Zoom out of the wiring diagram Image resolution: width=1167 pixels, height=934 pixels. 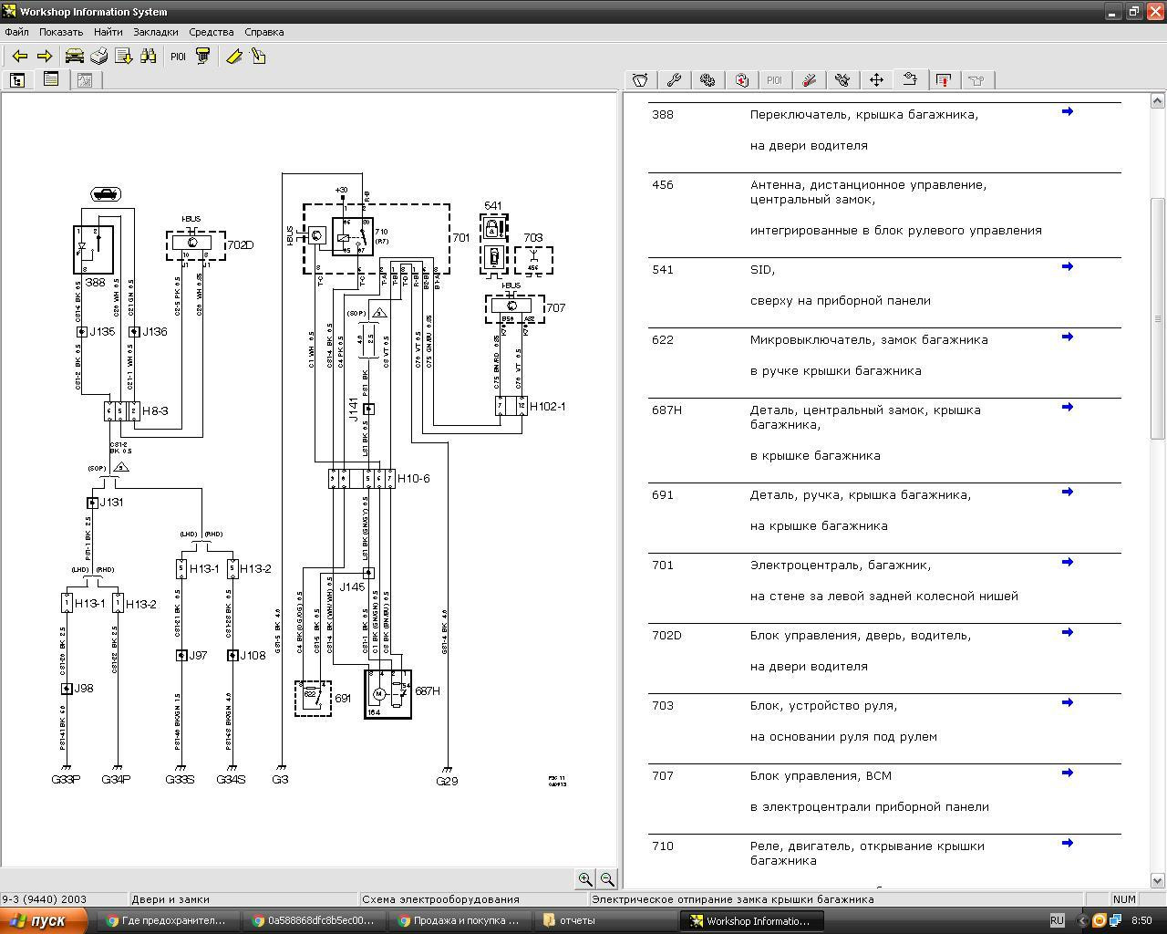tap(607, 879)
